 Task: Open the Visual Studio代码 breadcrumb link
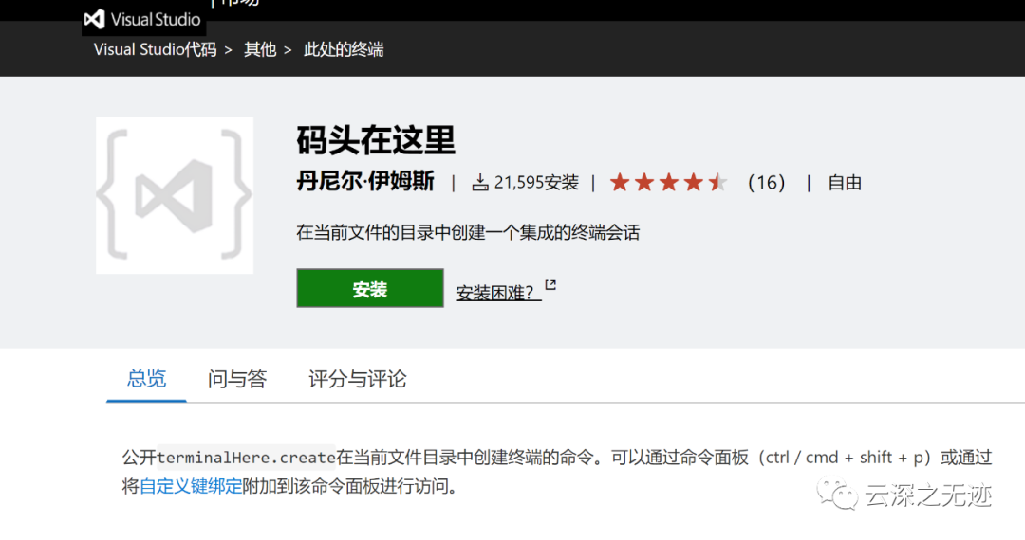pos(155,49)
